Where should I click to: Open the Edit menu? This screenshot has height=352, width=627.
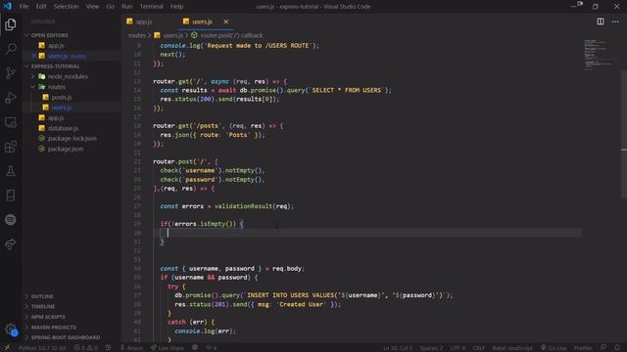(x=41, y=7)
